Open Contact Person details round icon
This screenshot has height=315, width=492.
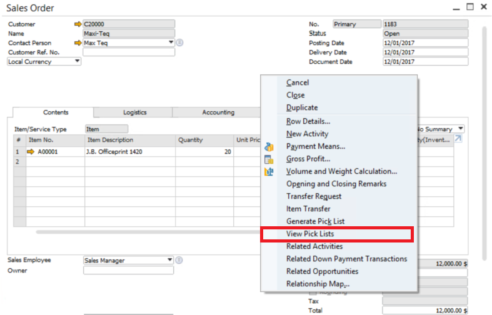point(179,43)
